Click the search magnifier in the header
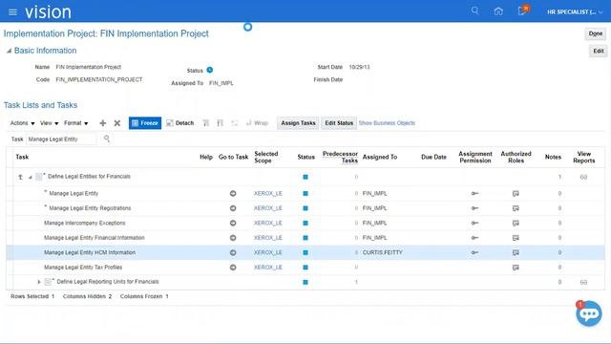The width and height of the screenshot is (611, 344). (474, 11)
